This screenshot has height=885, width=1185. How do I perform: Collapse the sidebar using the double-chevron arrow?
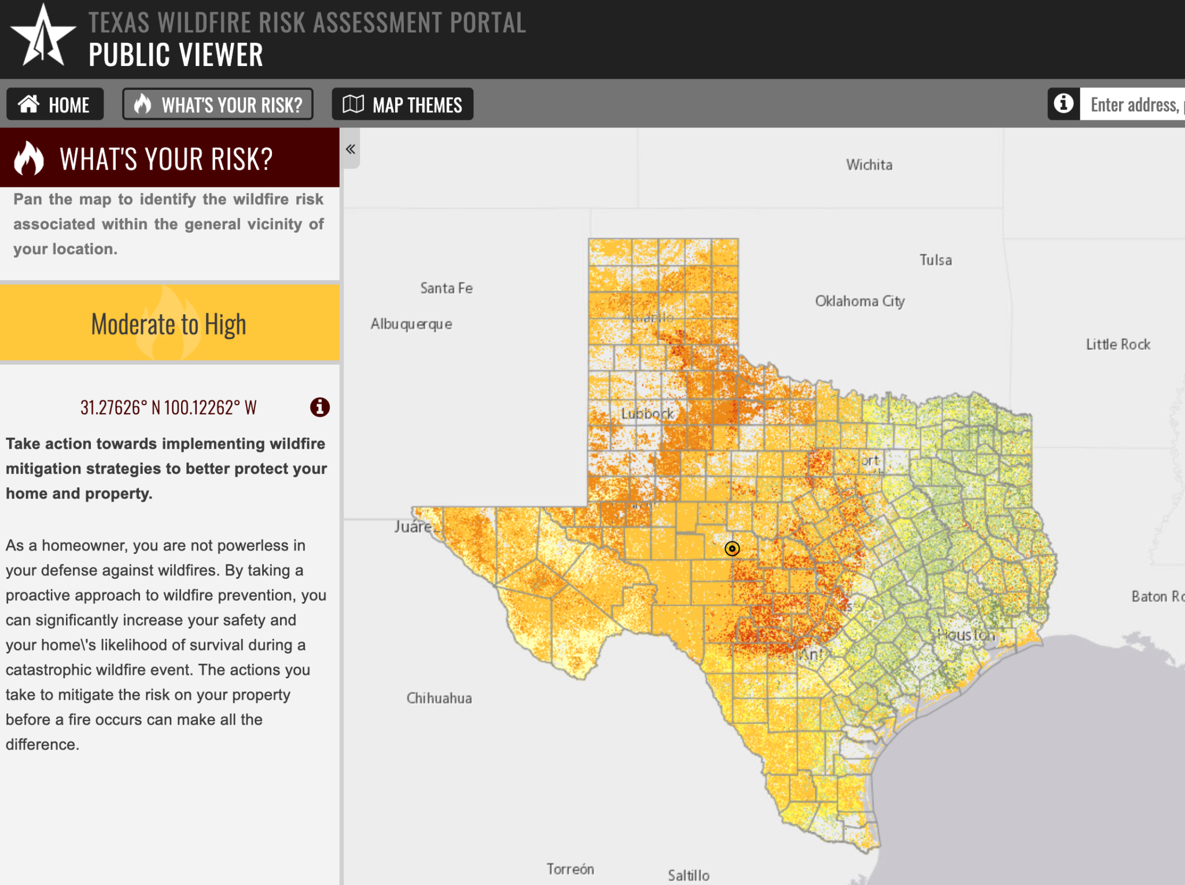[x=349, y=149]
